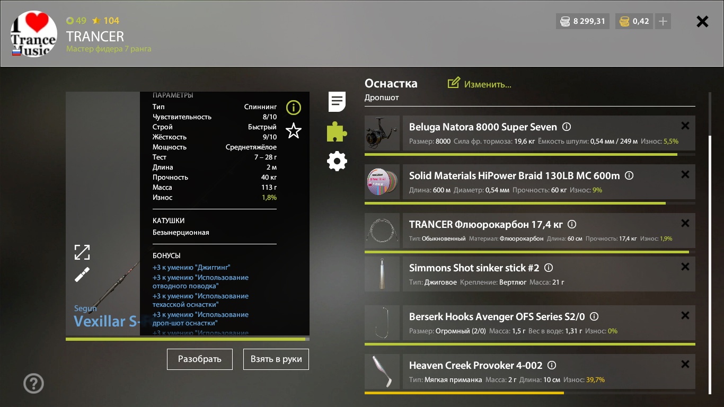Image resolution: width=724 pixels, height=407 pixels.
Task: Remove Solid Materials HiPower Braid line
Action: click(685, 174)
